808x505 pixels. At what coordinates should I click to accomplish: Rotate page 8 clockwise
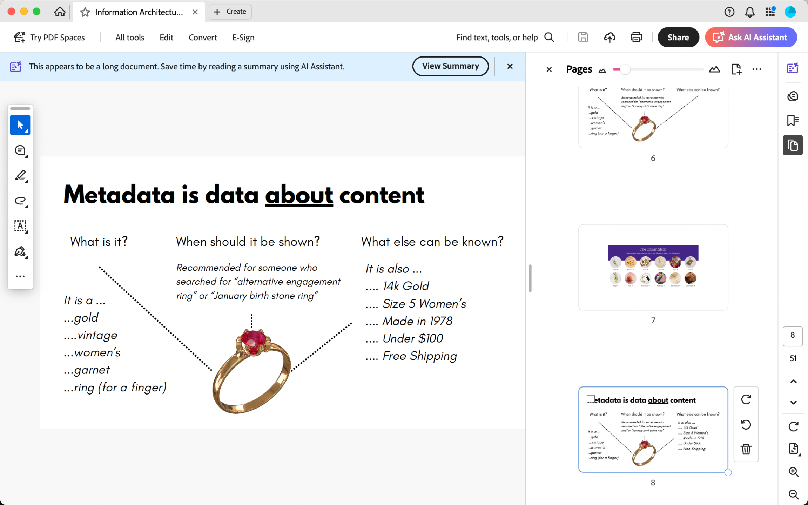coord(746,399)
